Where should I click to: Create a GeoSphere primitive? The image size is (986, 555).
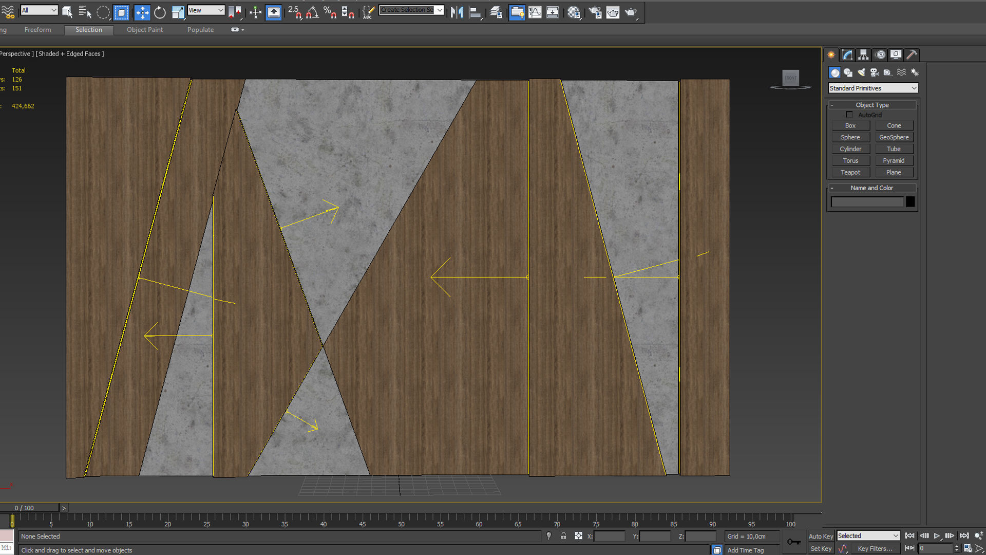pyautogui.click(x=894, y=137)
